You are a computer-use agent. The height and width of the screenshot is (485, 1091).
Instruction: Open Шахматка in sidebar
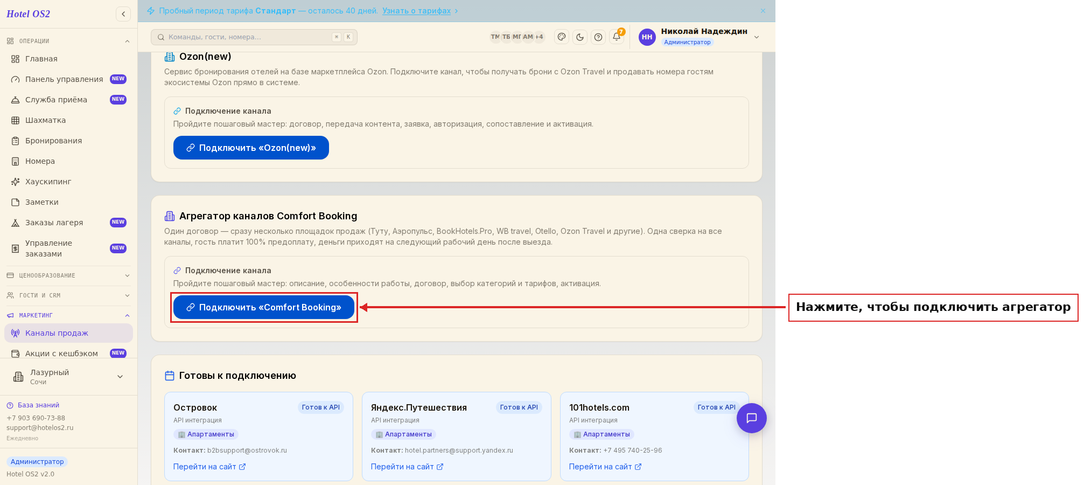68,120
